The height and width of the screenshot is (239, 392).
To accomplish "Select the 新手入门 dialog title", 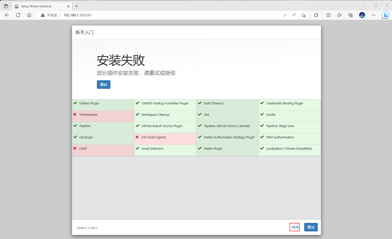I will pos(85,32).
